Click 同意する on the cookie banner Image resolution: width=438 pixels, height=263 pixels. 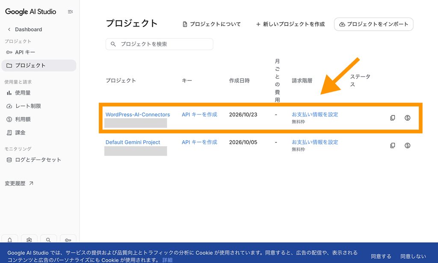pyautogui.click(x=381, y=256)
